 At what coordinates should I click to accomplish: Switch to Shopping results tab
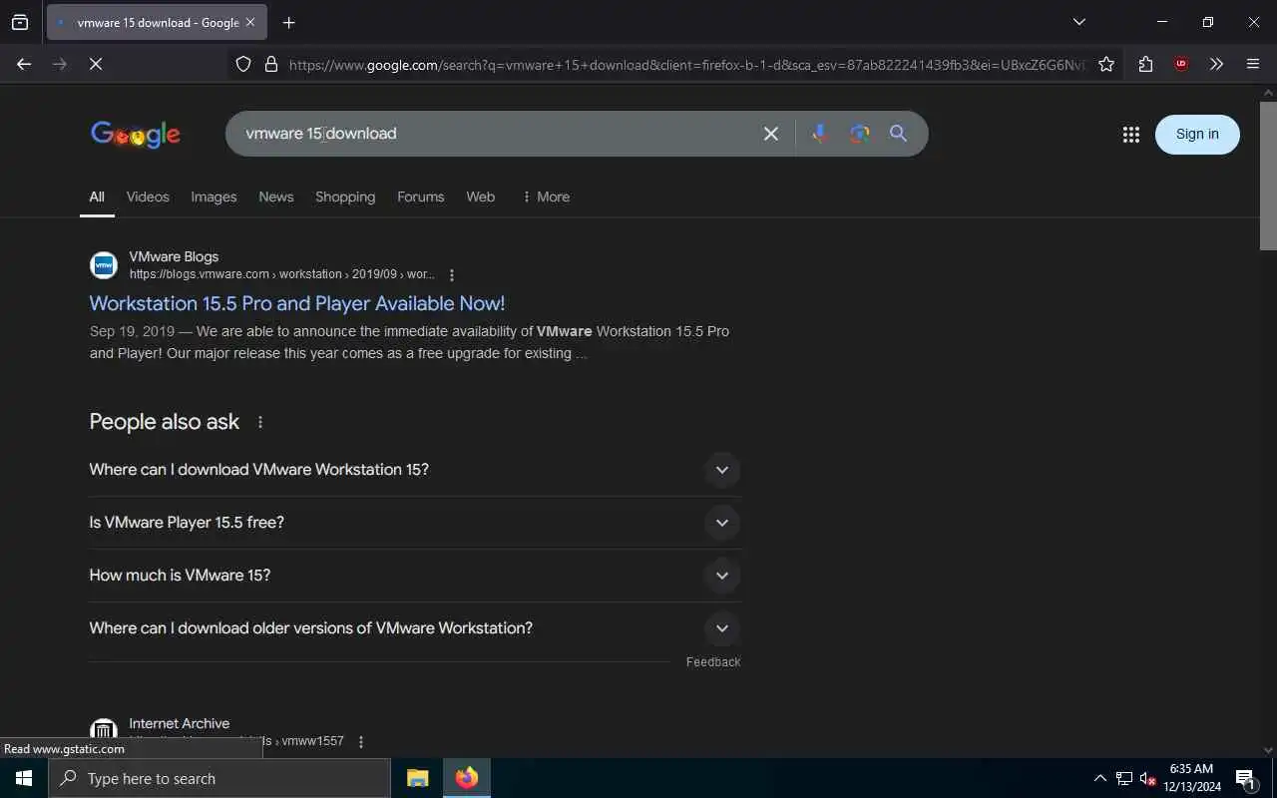pos(345,197)
